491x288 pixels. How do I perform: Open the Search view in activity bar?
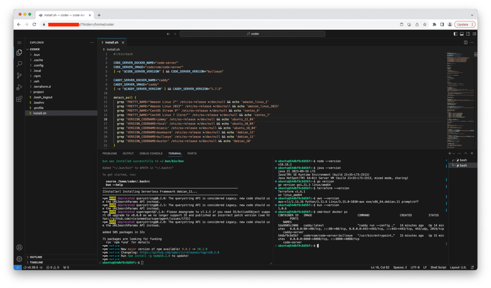click(19, 64)
